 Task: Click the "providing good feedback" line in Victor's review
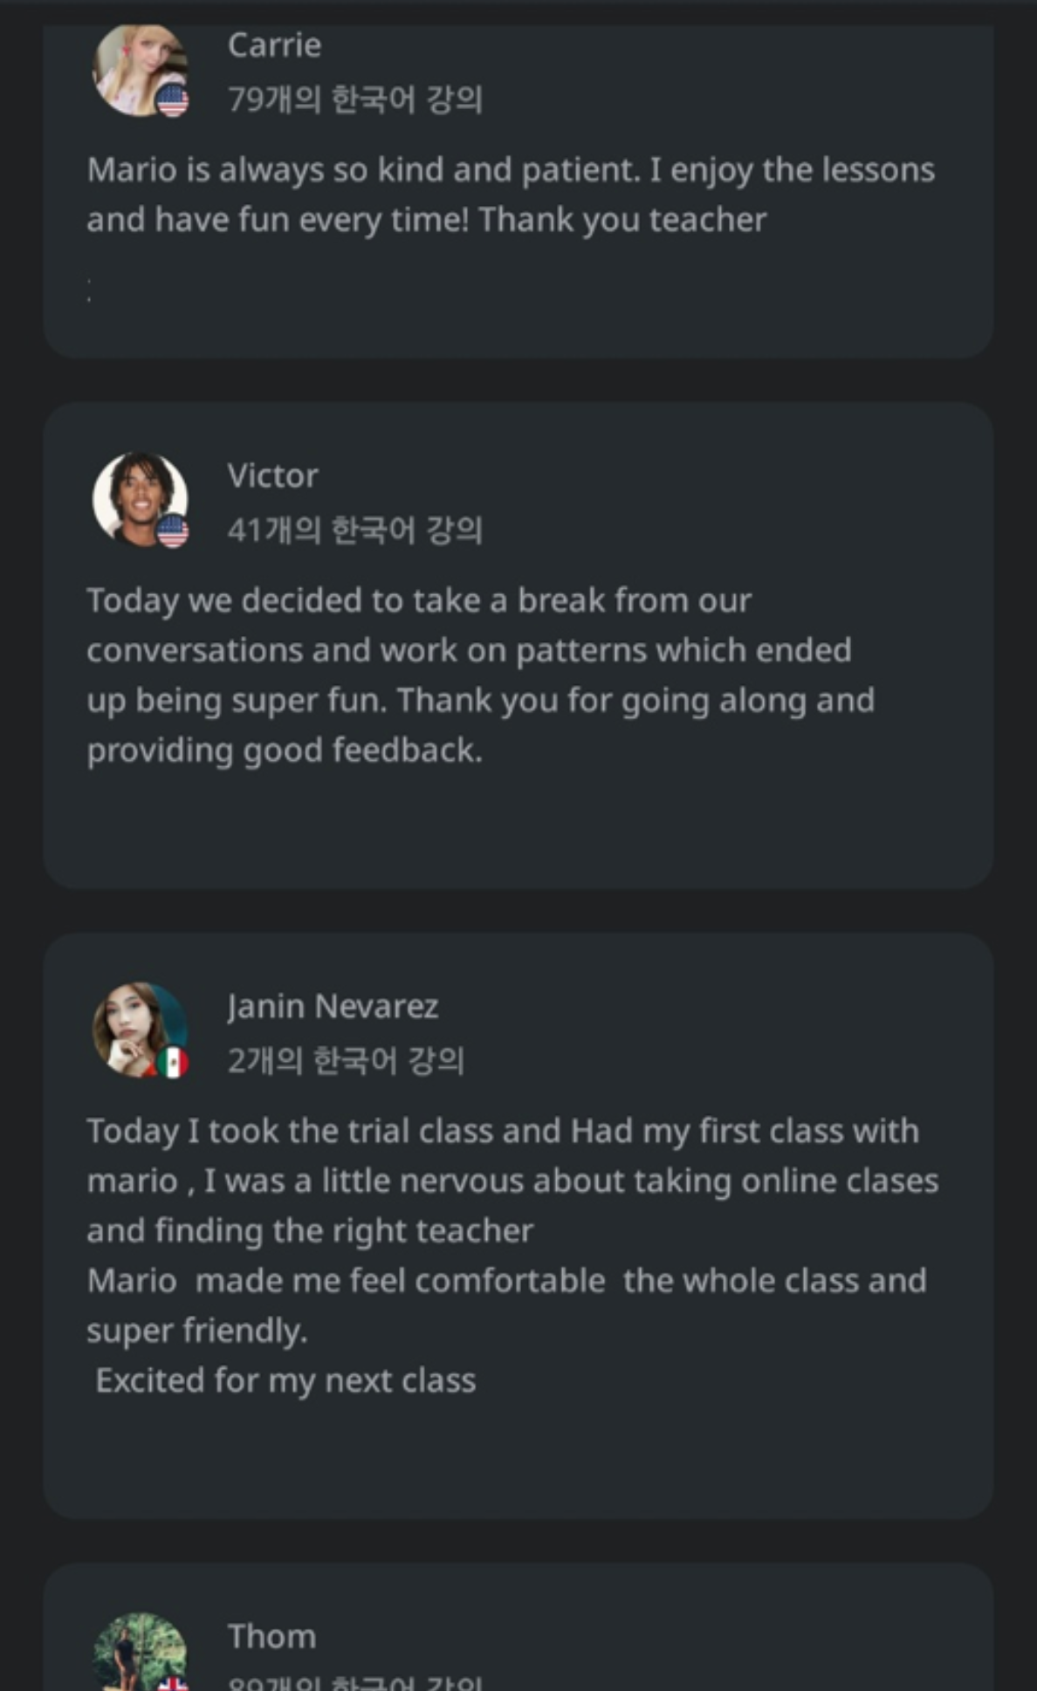click(x=285, y=750)
